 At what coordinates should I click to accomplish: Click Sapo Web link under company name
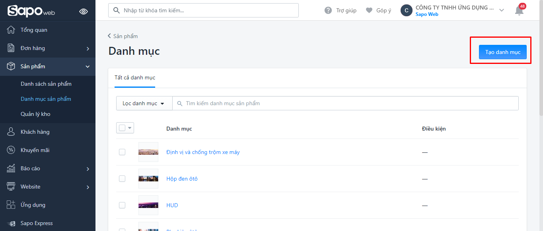pos(427,14)
